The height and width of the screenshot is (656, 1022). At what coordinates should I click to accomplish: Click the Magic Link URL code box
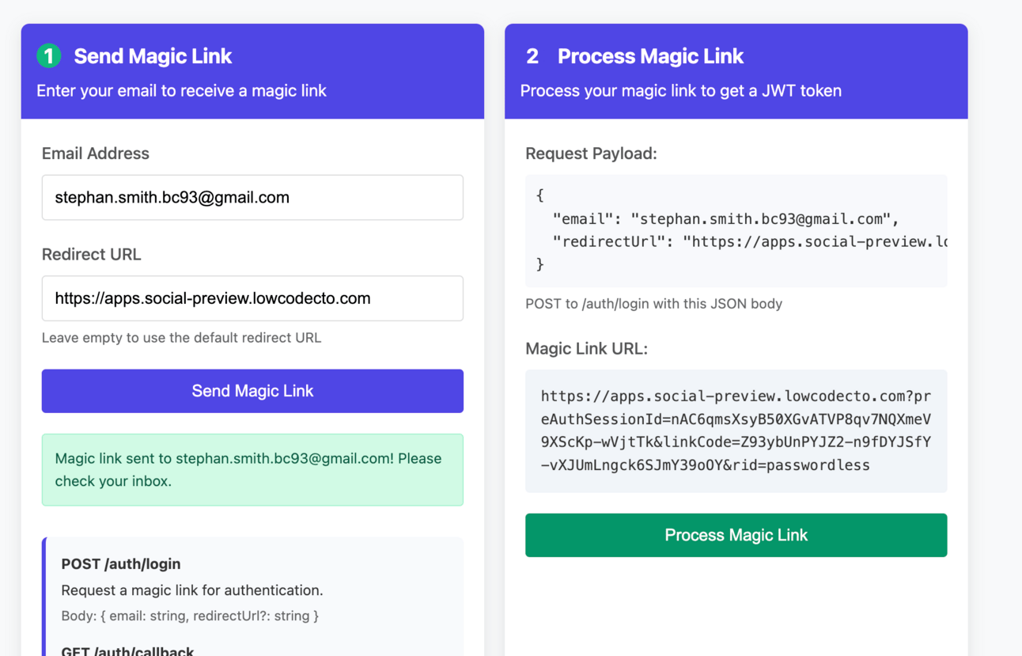[x=736, y=430]
